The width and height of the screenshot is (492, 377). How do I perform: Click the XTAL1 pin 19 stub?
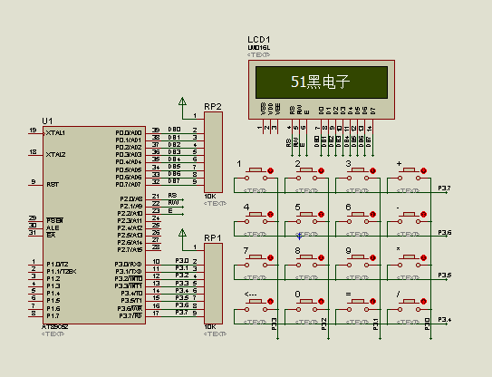point(35,133)
